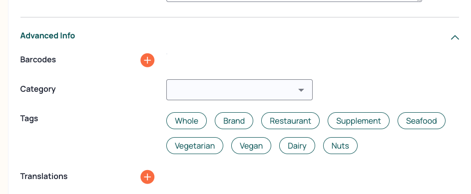Add a new barcode with plus icon
This screenshot has width=471, height=194.
tap(147, 60)
